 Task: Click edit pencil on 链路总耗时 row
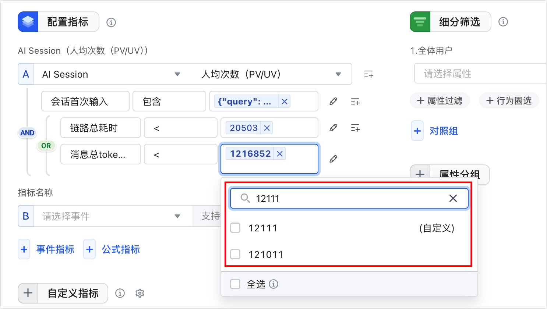click(334, 128)
